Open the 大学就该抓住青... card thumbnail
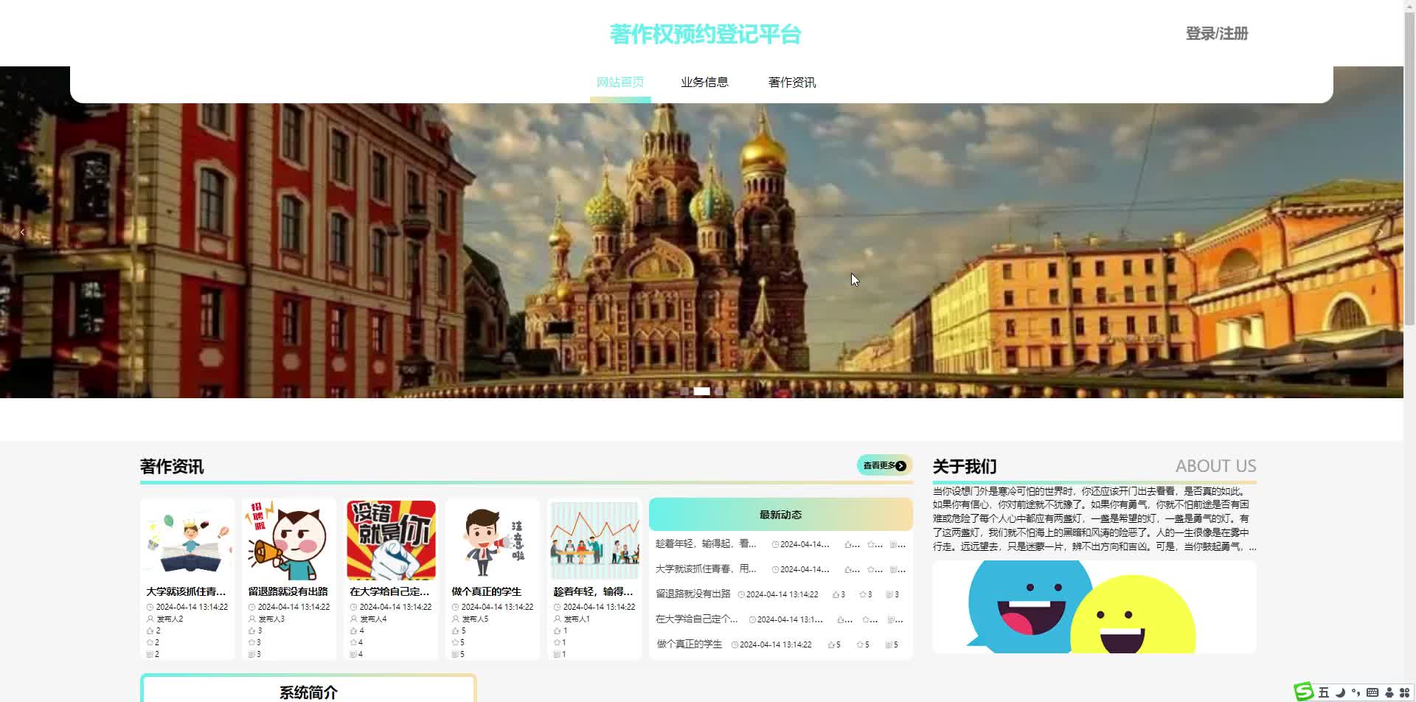The width and height of the screenshot is (1416, 702). pos(187,541)
